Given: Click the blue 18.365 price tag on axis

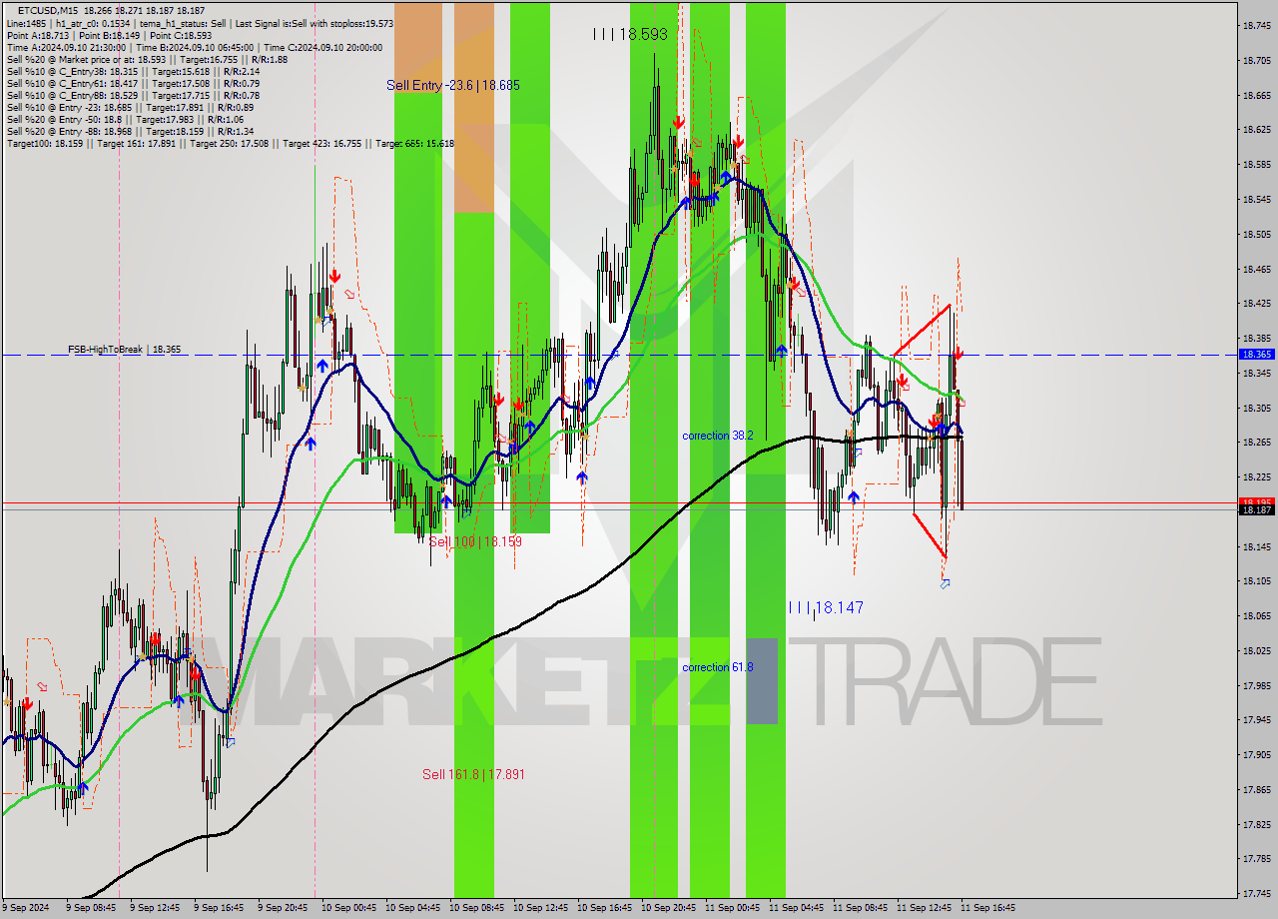Looking at the screenshot, I should 1256,355.
